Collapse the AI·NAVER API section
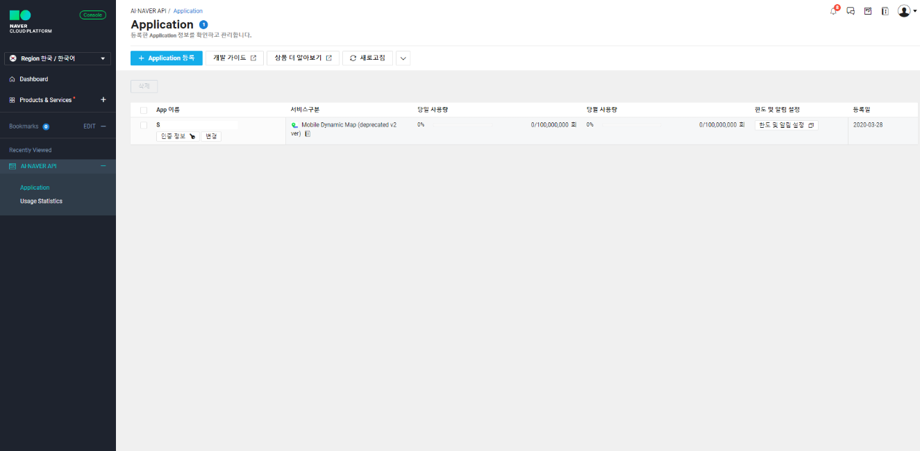The height and width of the screenshot is (451, 920). pos(103,166)
